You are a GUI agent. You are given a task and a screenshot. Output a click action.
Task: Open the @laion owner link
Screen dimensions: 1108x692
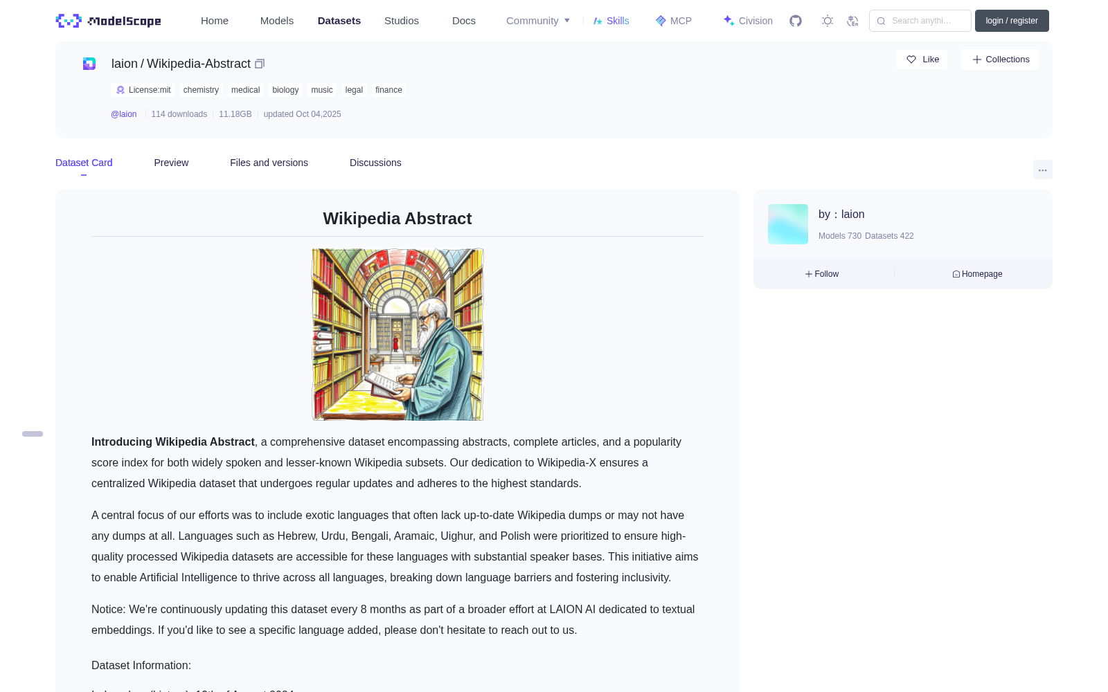click(x=124, y=114)
